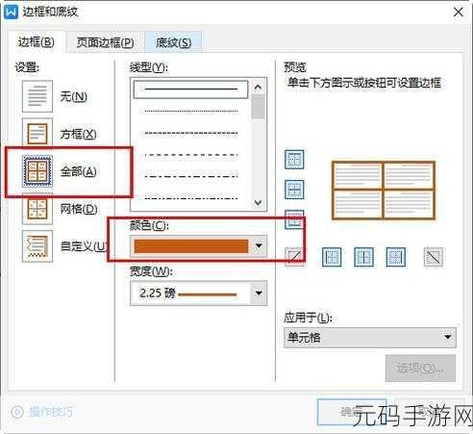Image resolution: width=473 pixels, height=434 pixels.
Task: Click the WPS Writer icon in title bar
Action: (x=11, y=13)
